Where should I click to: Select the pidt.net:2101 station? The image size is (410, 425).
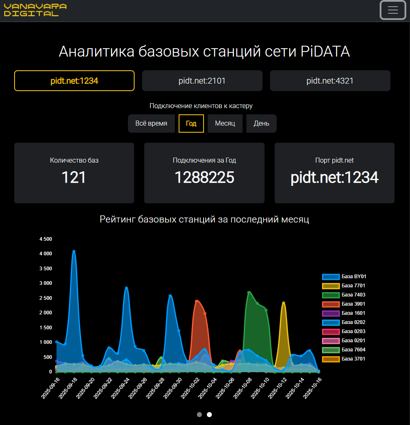pos(202,80)
